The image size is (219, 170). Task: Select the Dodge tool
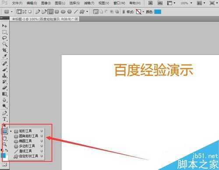coord(4,106)
